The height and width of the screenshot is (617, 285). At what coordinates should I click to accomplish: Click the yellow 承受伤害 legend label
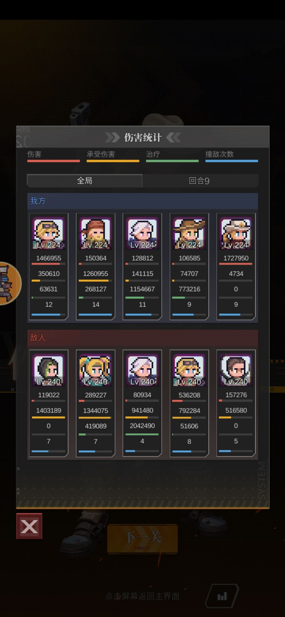[x=101, y=154]
